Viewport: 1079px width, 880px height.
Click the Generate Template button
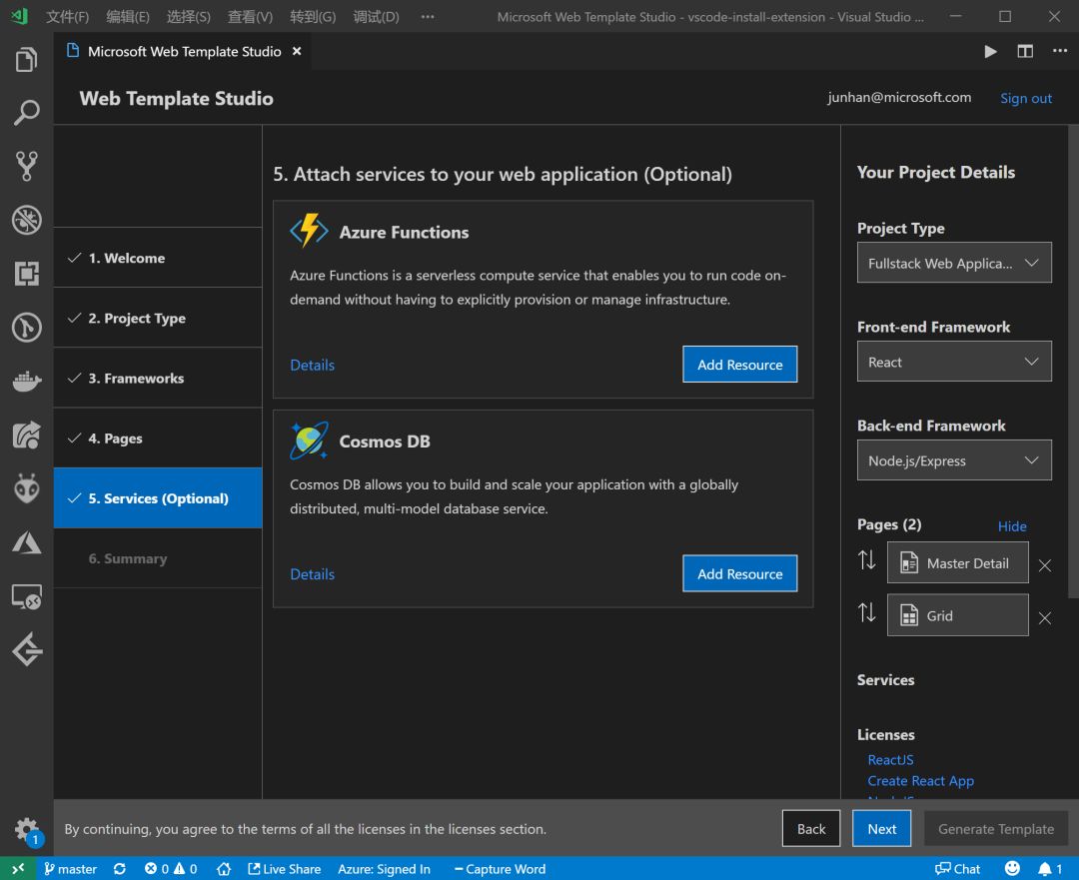996,829
